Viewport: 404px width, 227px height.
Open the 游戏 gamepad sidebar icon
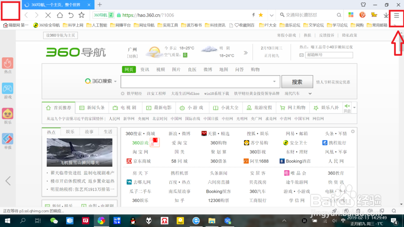point(8,88)
